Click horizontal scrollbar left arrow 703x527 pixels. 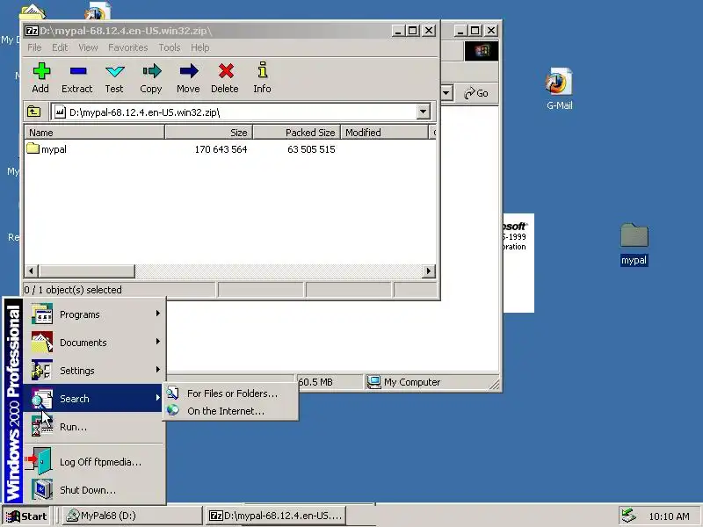pyautogui.click(x=31, y=271)
